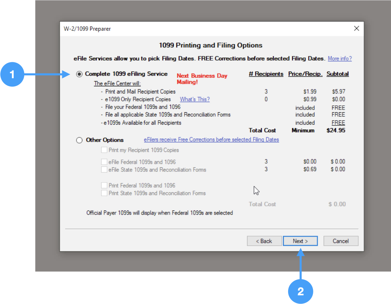Choose the Other Options radio button

point(79,140)
